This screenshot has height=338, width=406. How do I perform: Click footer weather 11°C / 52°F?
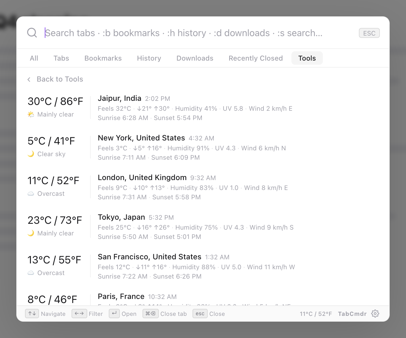click(316, 314)
